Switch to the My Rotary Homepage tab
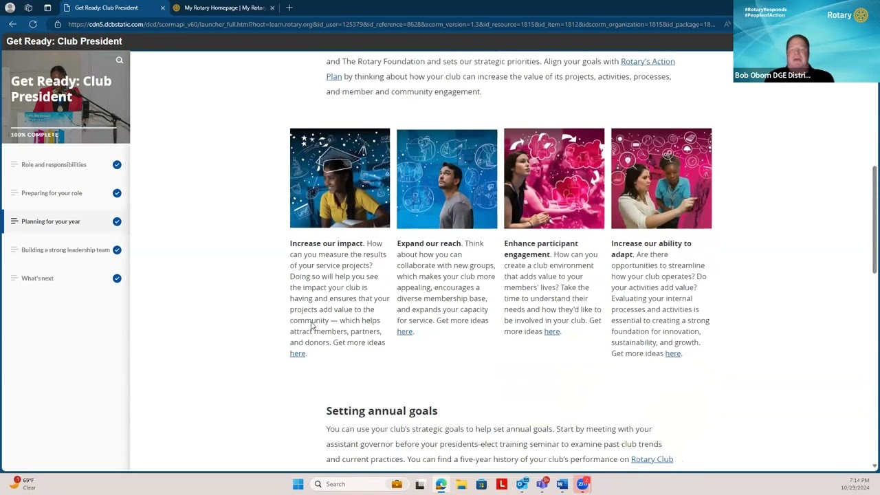Viewport: 880px width, 495px height. point(225,8)
